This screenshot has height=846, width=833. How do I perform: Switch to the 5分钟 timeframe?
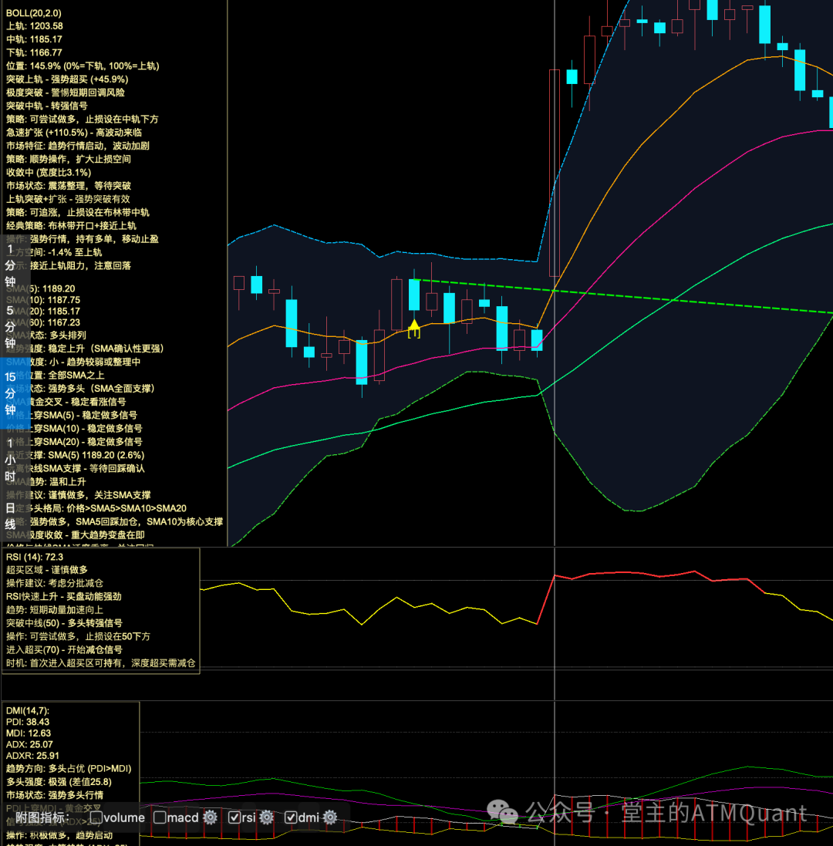coord(10,326)
